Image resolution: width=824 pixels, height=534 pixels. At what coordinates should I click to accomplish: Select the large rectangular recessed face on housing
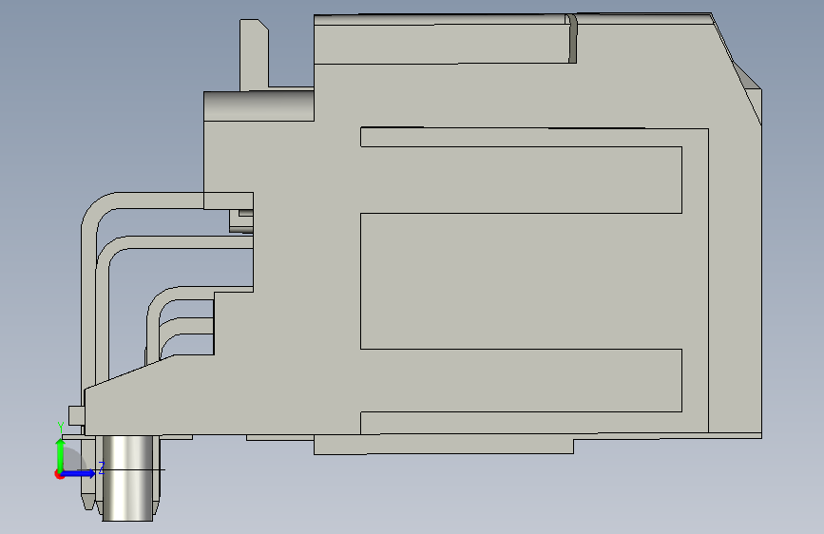click(x=520, y=280)
